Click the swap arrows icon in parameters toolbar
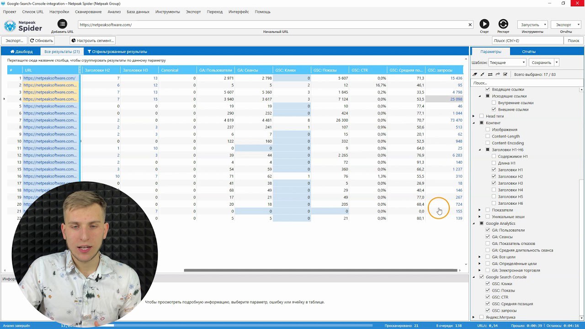This screenshot has height=329, width=585. [490, 74]
